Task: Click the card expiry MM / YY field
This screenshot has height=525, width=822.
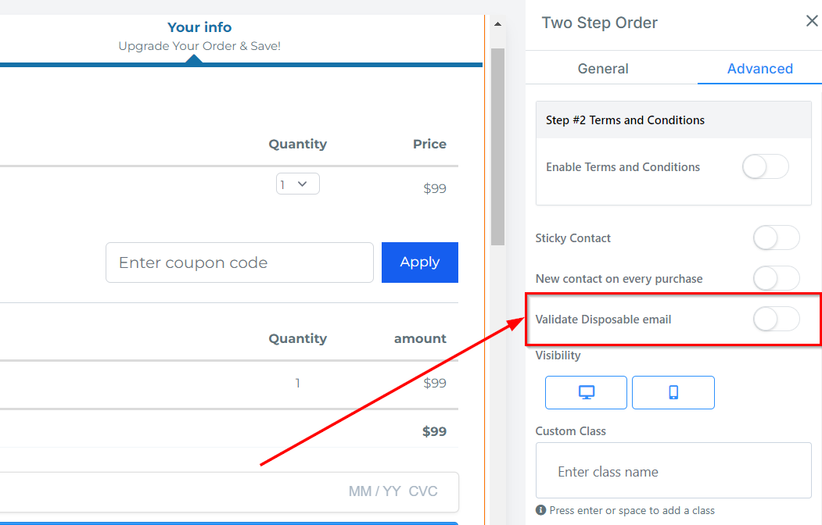Action: click(375, 491)
